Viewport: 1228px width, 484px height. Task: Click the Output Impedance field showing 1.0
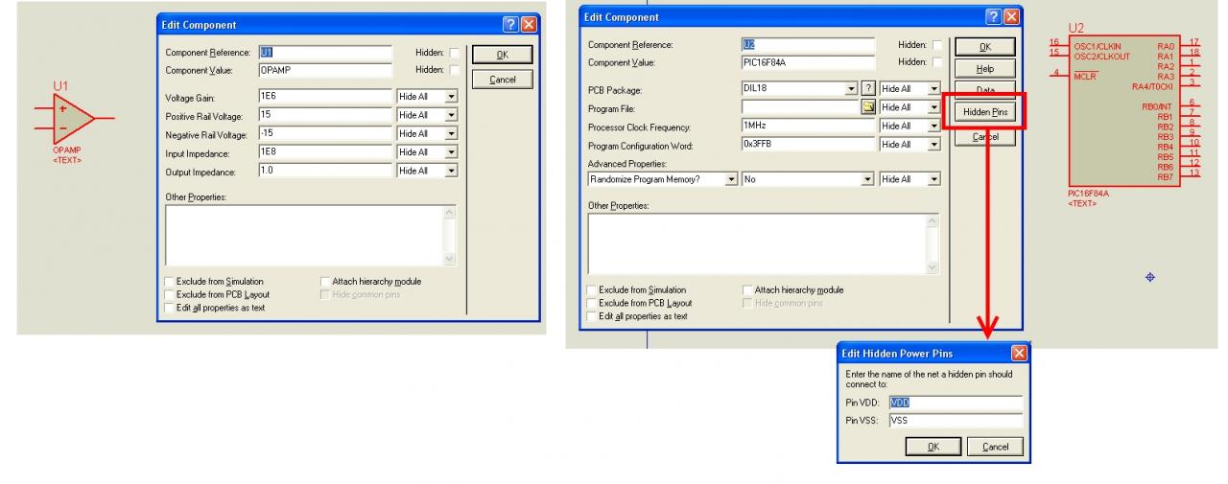pos(325,171)
